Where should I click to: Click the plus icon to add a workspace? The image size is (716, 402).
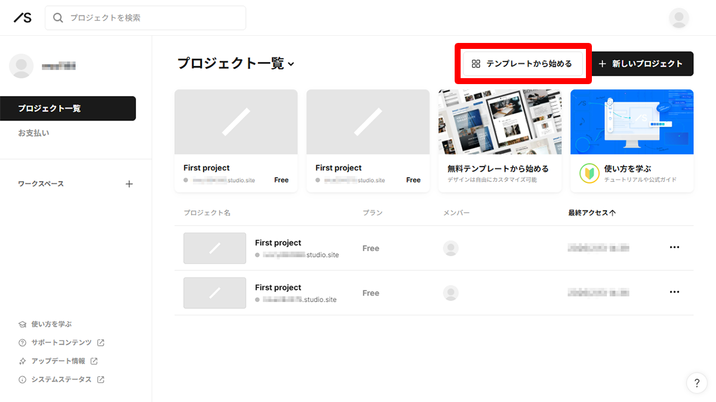pos(129,184)
